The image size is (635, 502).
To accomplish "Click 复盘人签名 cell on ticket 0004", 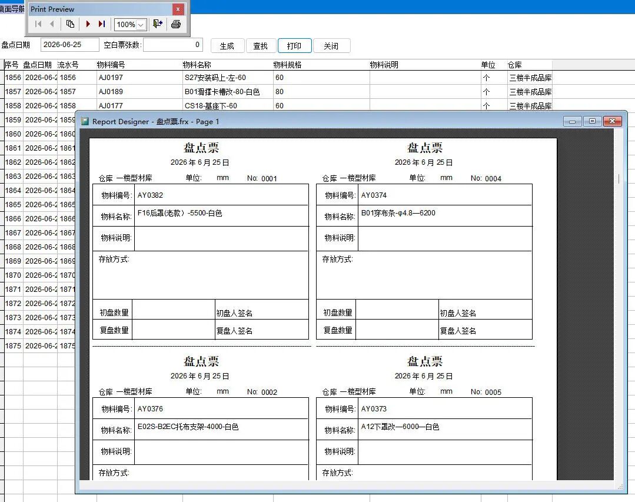I will click(485, 330).
